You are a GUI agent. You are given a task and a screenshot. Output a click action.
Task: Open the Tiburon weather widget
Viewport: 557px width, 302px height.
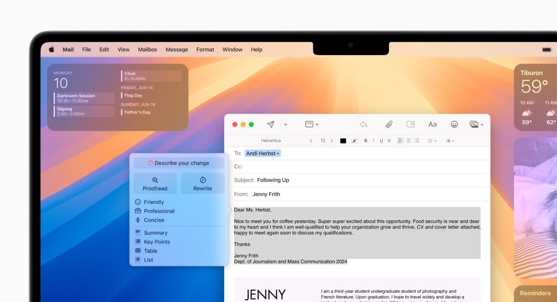535,97
